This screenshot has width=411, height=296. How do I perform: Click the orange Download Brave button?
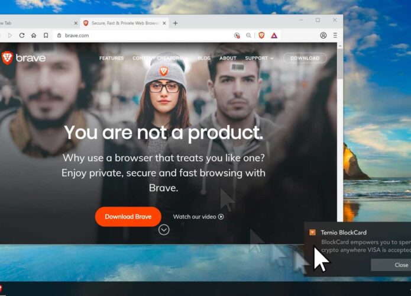(x=128, y=217)
